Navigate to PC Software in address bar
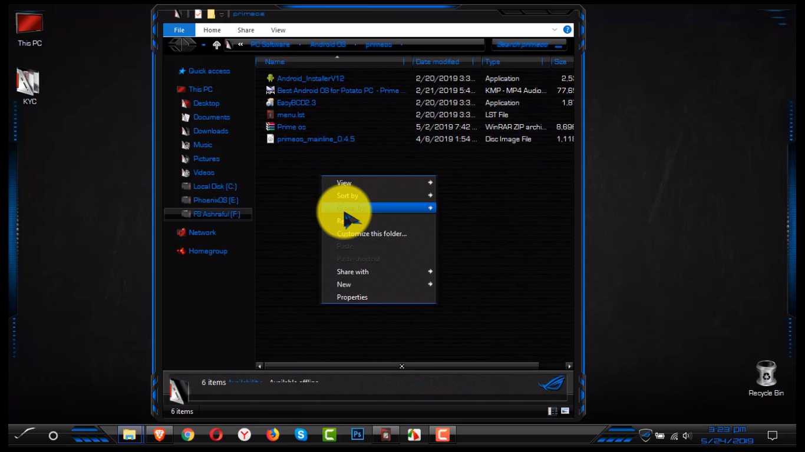Image resolution: width=805 pixels, height=452 pixels. [270, 45]
